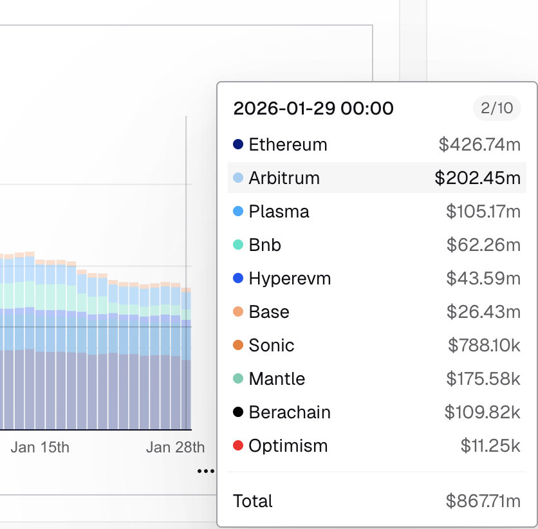Click the Base value $26.43m
Viewport: 538px width, 529px height.
(483, 312)
